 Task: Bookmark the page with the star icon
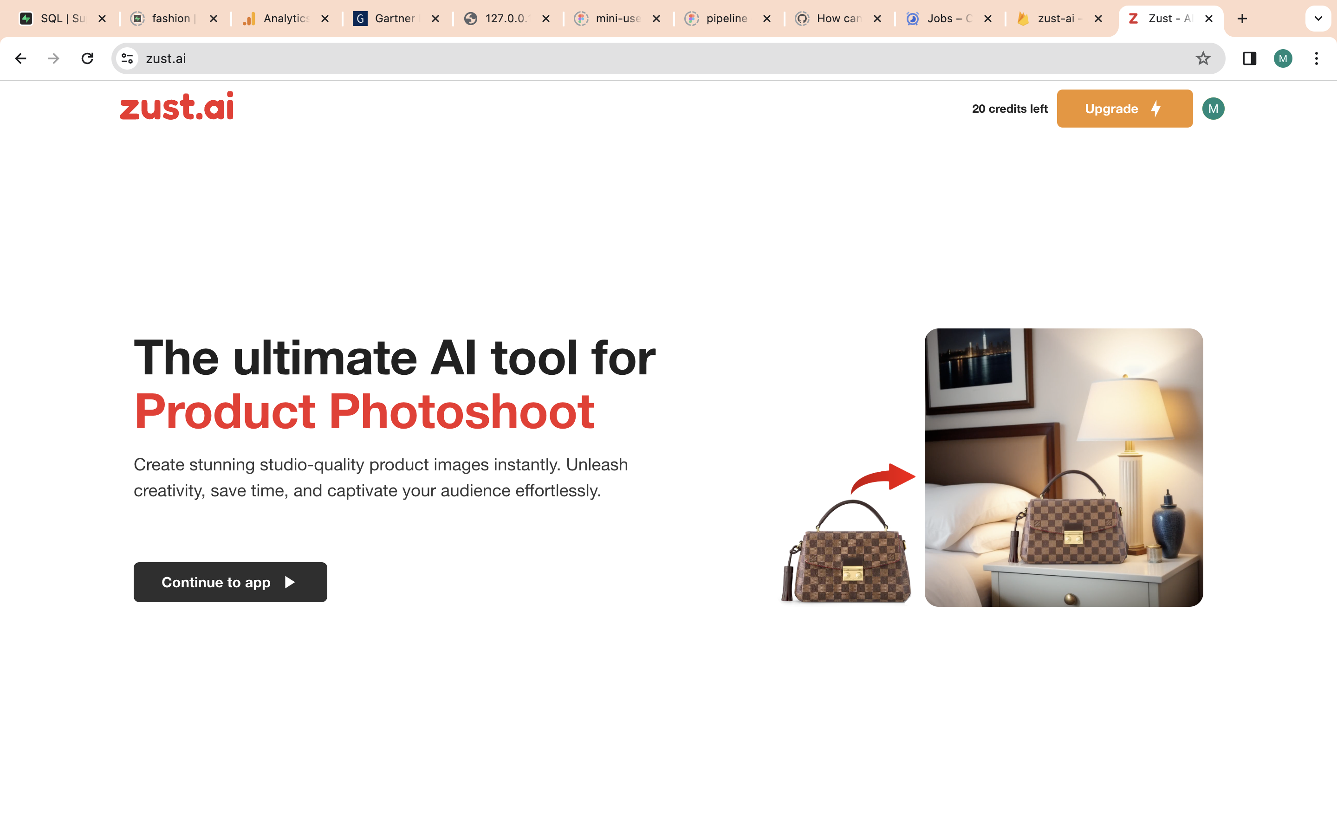point(1202,58)
